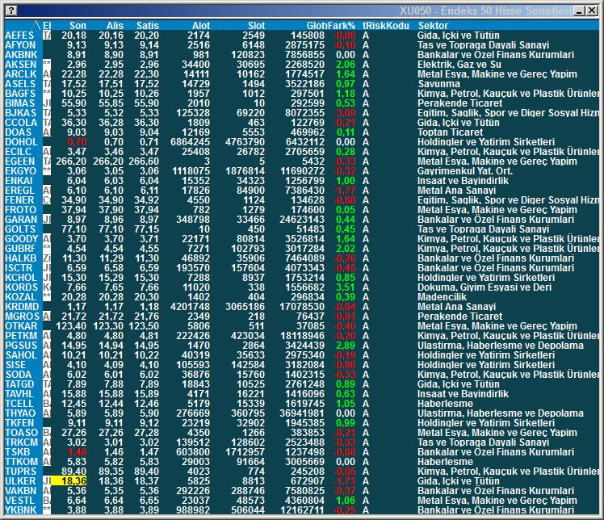The image size is (604, 520).
Task: Click the red 0,70 last price of DOHOL
Action: coord(77,142)
